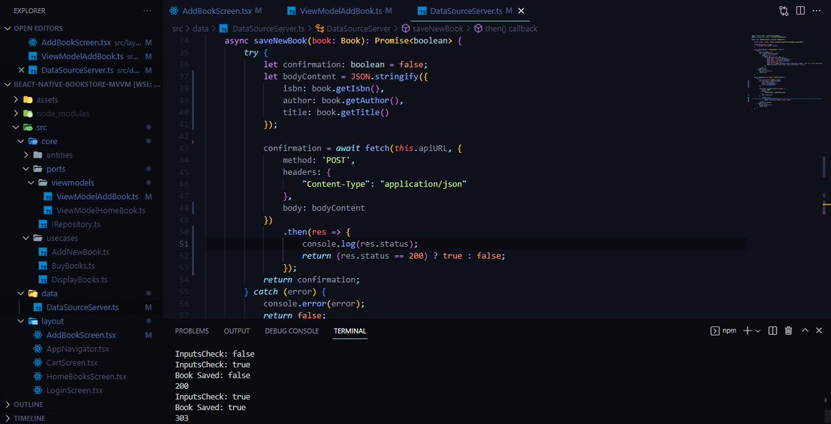Open ViewModelAddBook.ts in file tree
Screen dimensions: 831x424
tap(97, 196)
